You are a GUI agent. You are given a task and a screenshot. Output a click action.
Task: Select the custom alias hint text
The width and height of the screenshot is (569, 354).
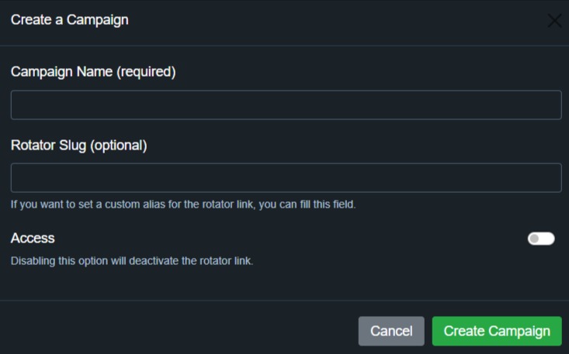pos(183,204)
